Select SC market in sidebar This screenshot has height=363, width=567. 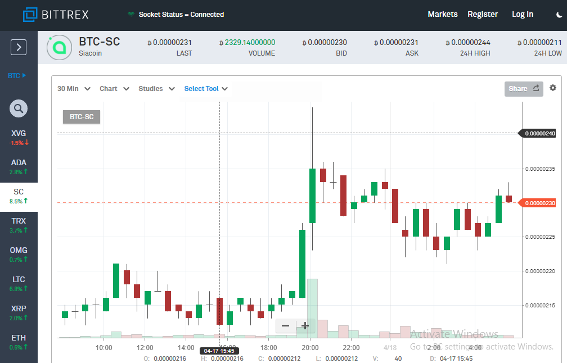point(19,197)
